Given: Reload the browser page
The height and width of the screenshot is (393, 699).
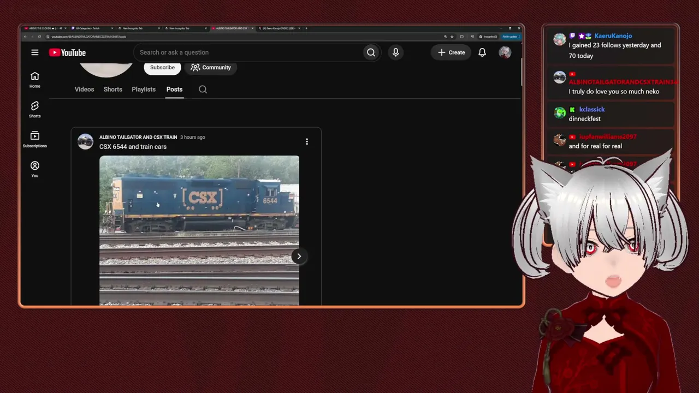Looking at the screenshot, I should [39, 37].
